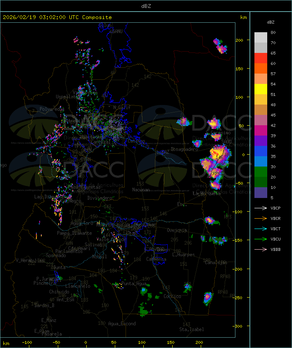Click the pink VBBB arrow icon
Screen dimensions: 292x348
[261, 250]
